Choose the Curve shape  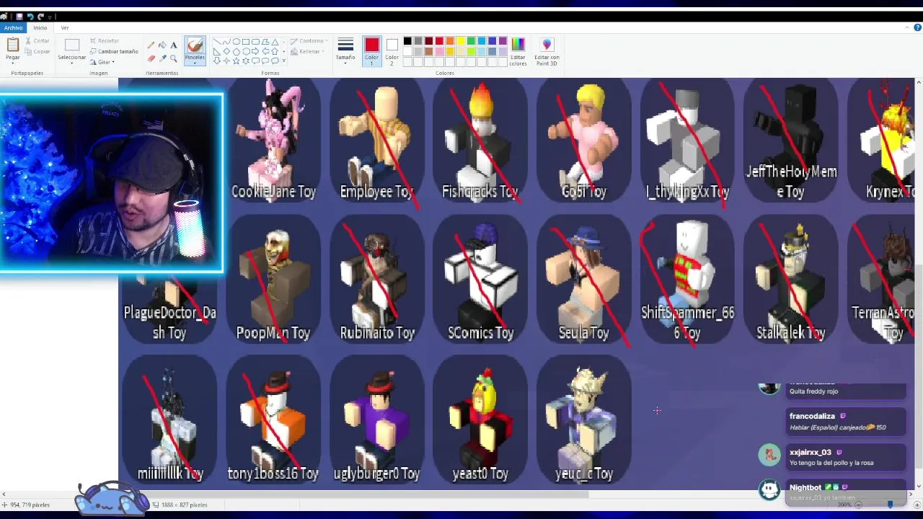226,42
